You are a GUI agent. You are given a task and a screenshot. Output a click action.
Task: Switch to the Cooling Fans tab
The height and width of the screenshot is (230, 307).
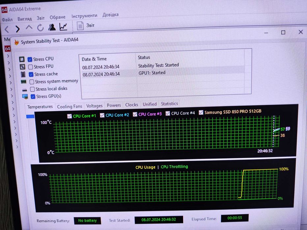pos(70,106)
